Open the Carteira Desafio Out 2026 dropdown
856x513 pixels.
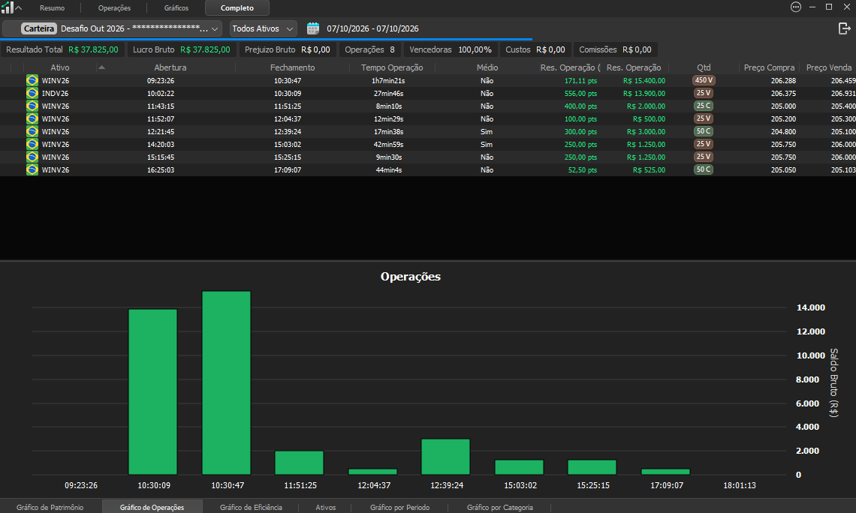pos(112,28)
